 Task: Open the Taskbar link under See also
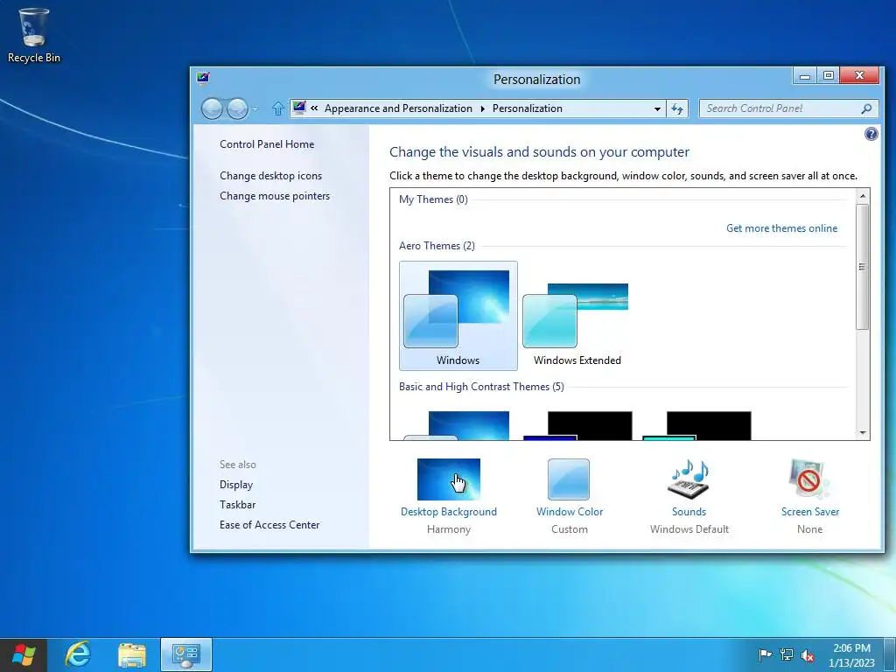[x=238, y=505]
